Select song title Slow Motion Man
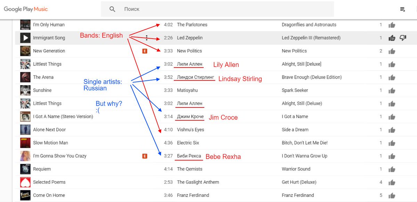Image resolution: width=417 pixels, height=202 pixels. pyautogui.click(x=50, y=143)
